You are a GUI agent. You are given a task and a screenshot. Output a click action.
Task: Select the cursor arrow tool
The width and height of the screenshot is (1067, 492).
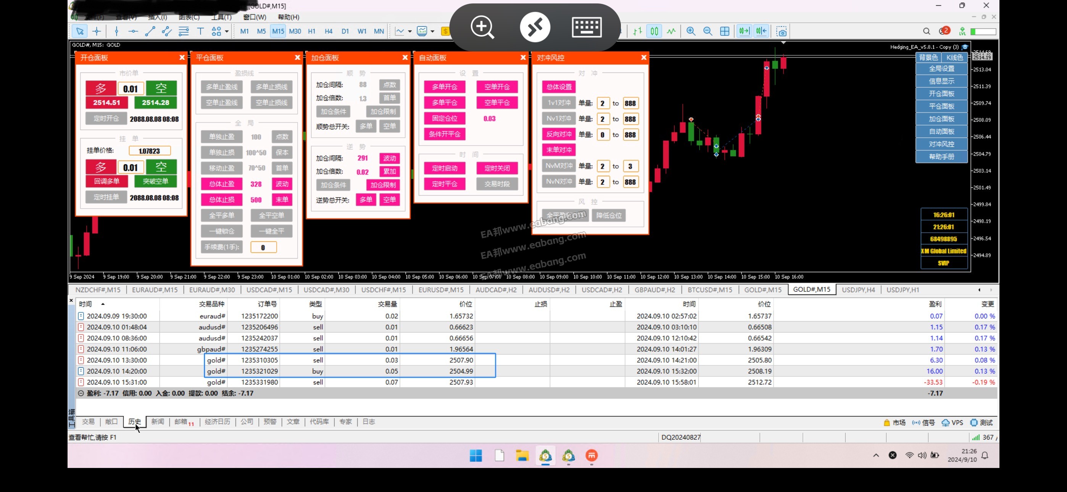(x=79, y=31)
